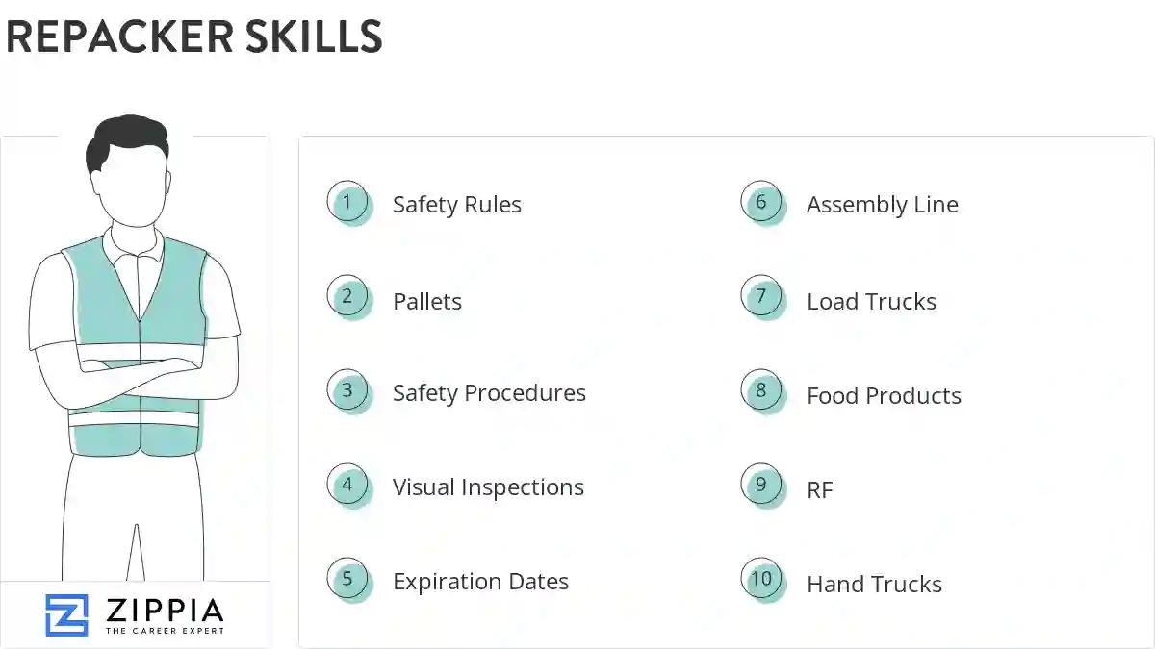This screenshot has width=1155, height=649.
Task: Click the Visual Inspections skill label
Action: (x=488, y=487)
